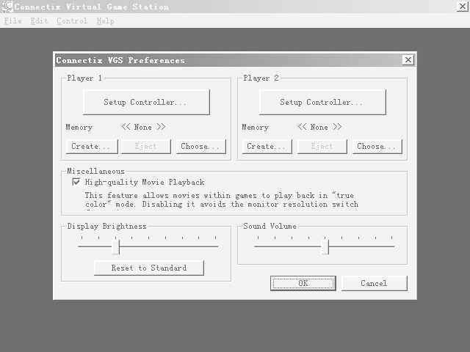470x352 pixels.
Task: Open the Edit menu
Action: point(39,21)
